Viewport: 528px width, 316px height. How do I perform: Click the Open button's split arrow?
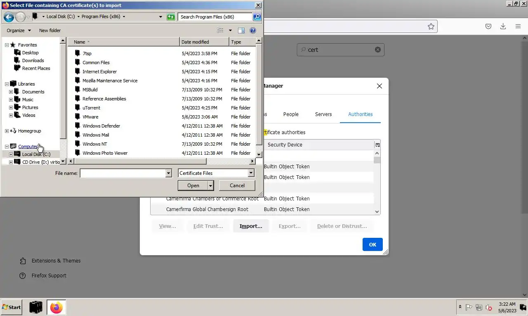(x=211, y=186)
